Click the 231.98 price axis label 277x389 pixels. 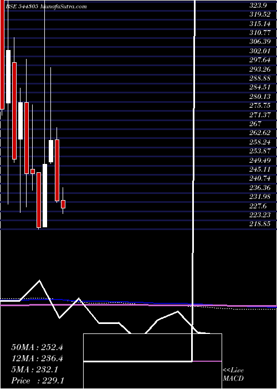260,197
